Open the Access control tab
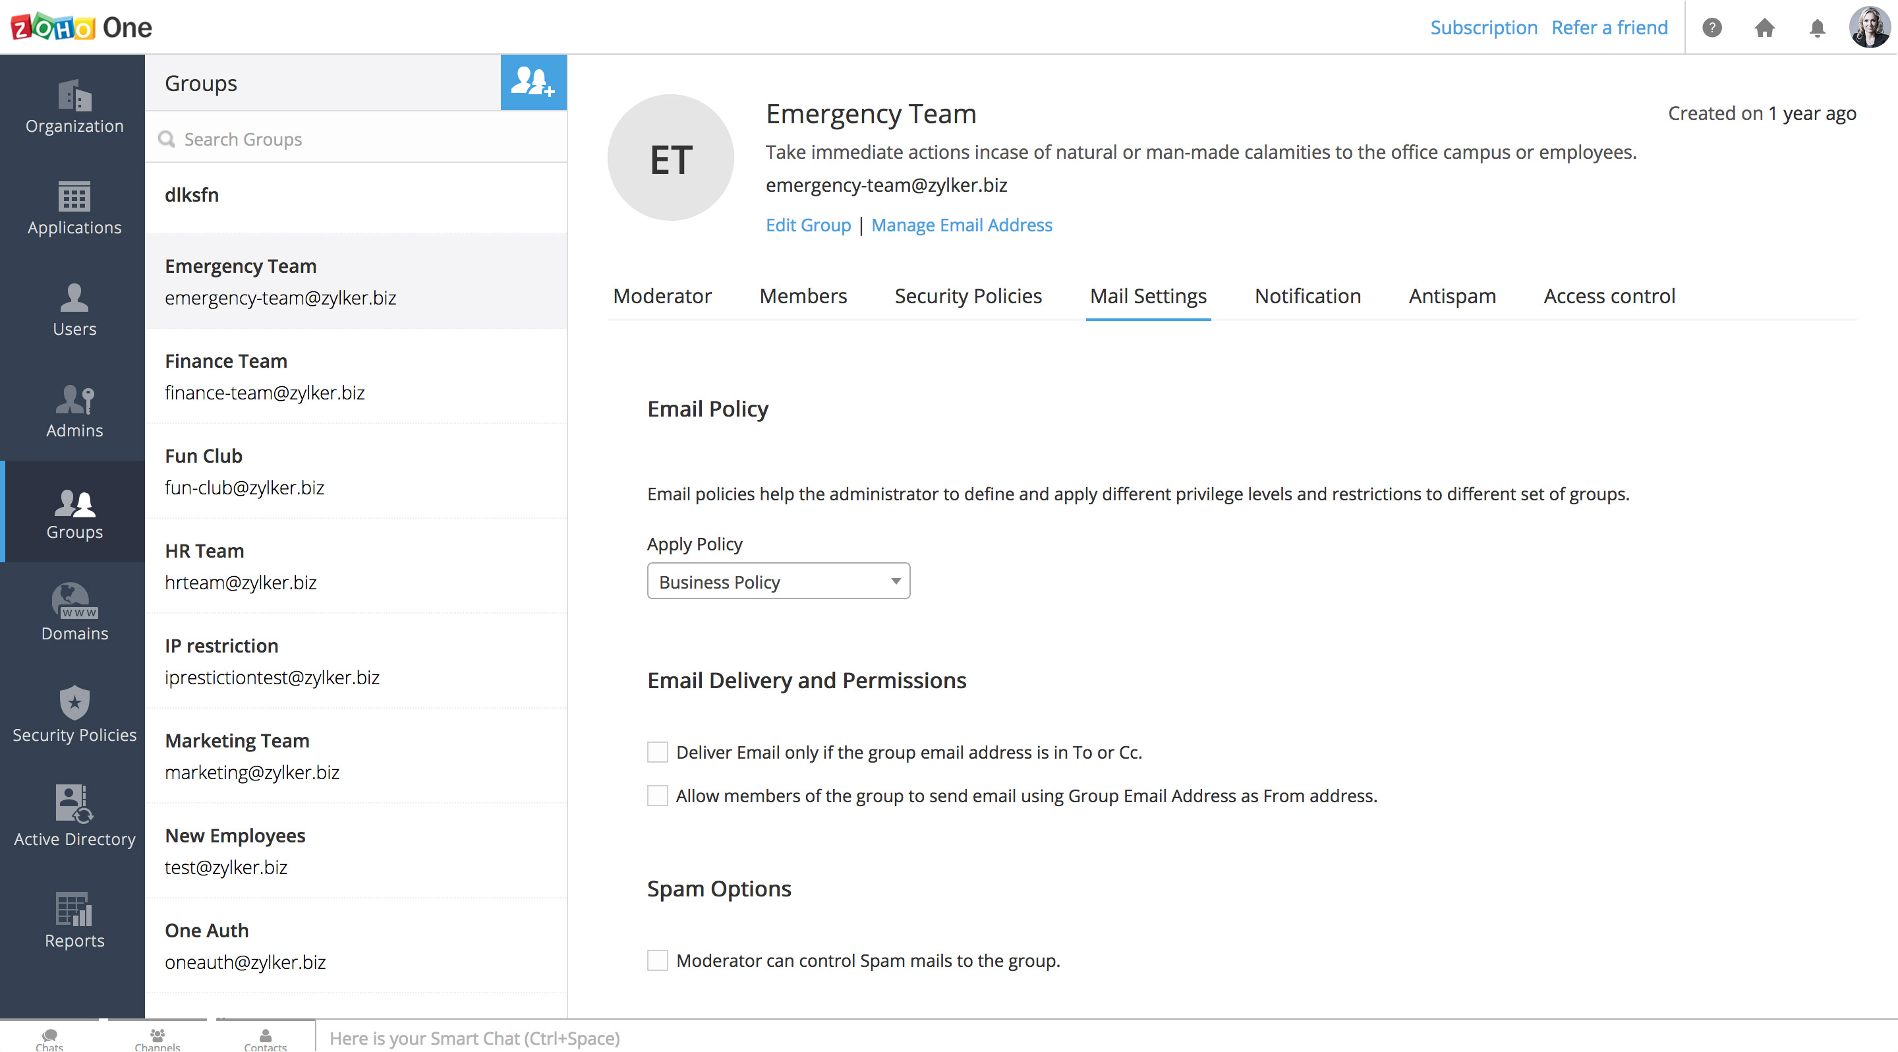1898x1052 pixels. [x=1609, y=296]
